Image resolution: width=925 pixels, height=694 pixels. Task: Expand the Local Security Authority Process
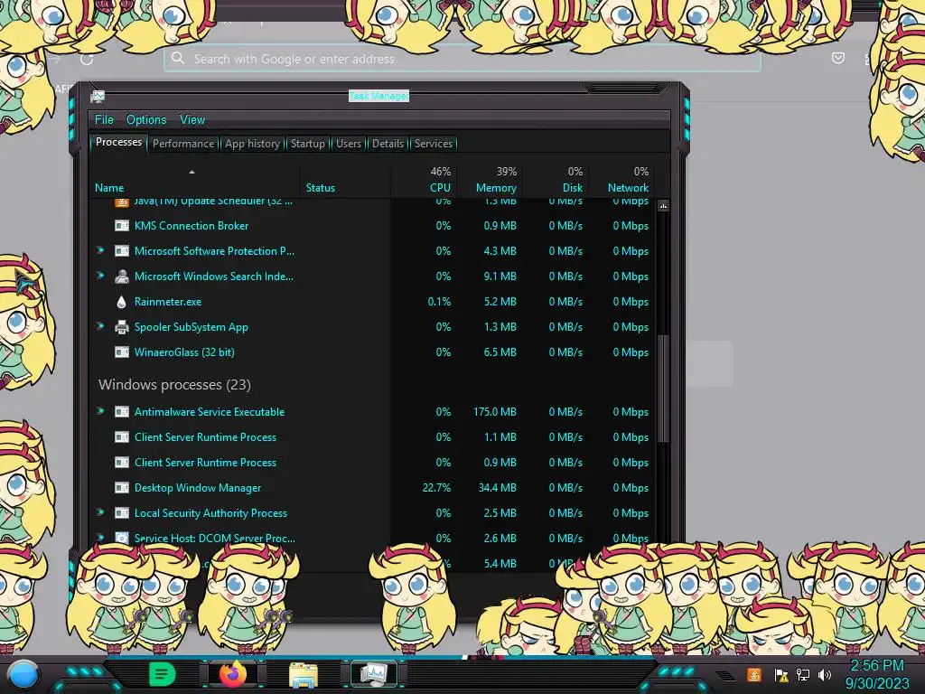pos(100,512)
